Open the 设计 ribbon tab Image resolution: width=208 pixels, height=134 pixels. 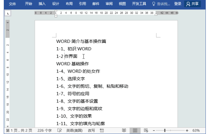(x=56, y=4)
